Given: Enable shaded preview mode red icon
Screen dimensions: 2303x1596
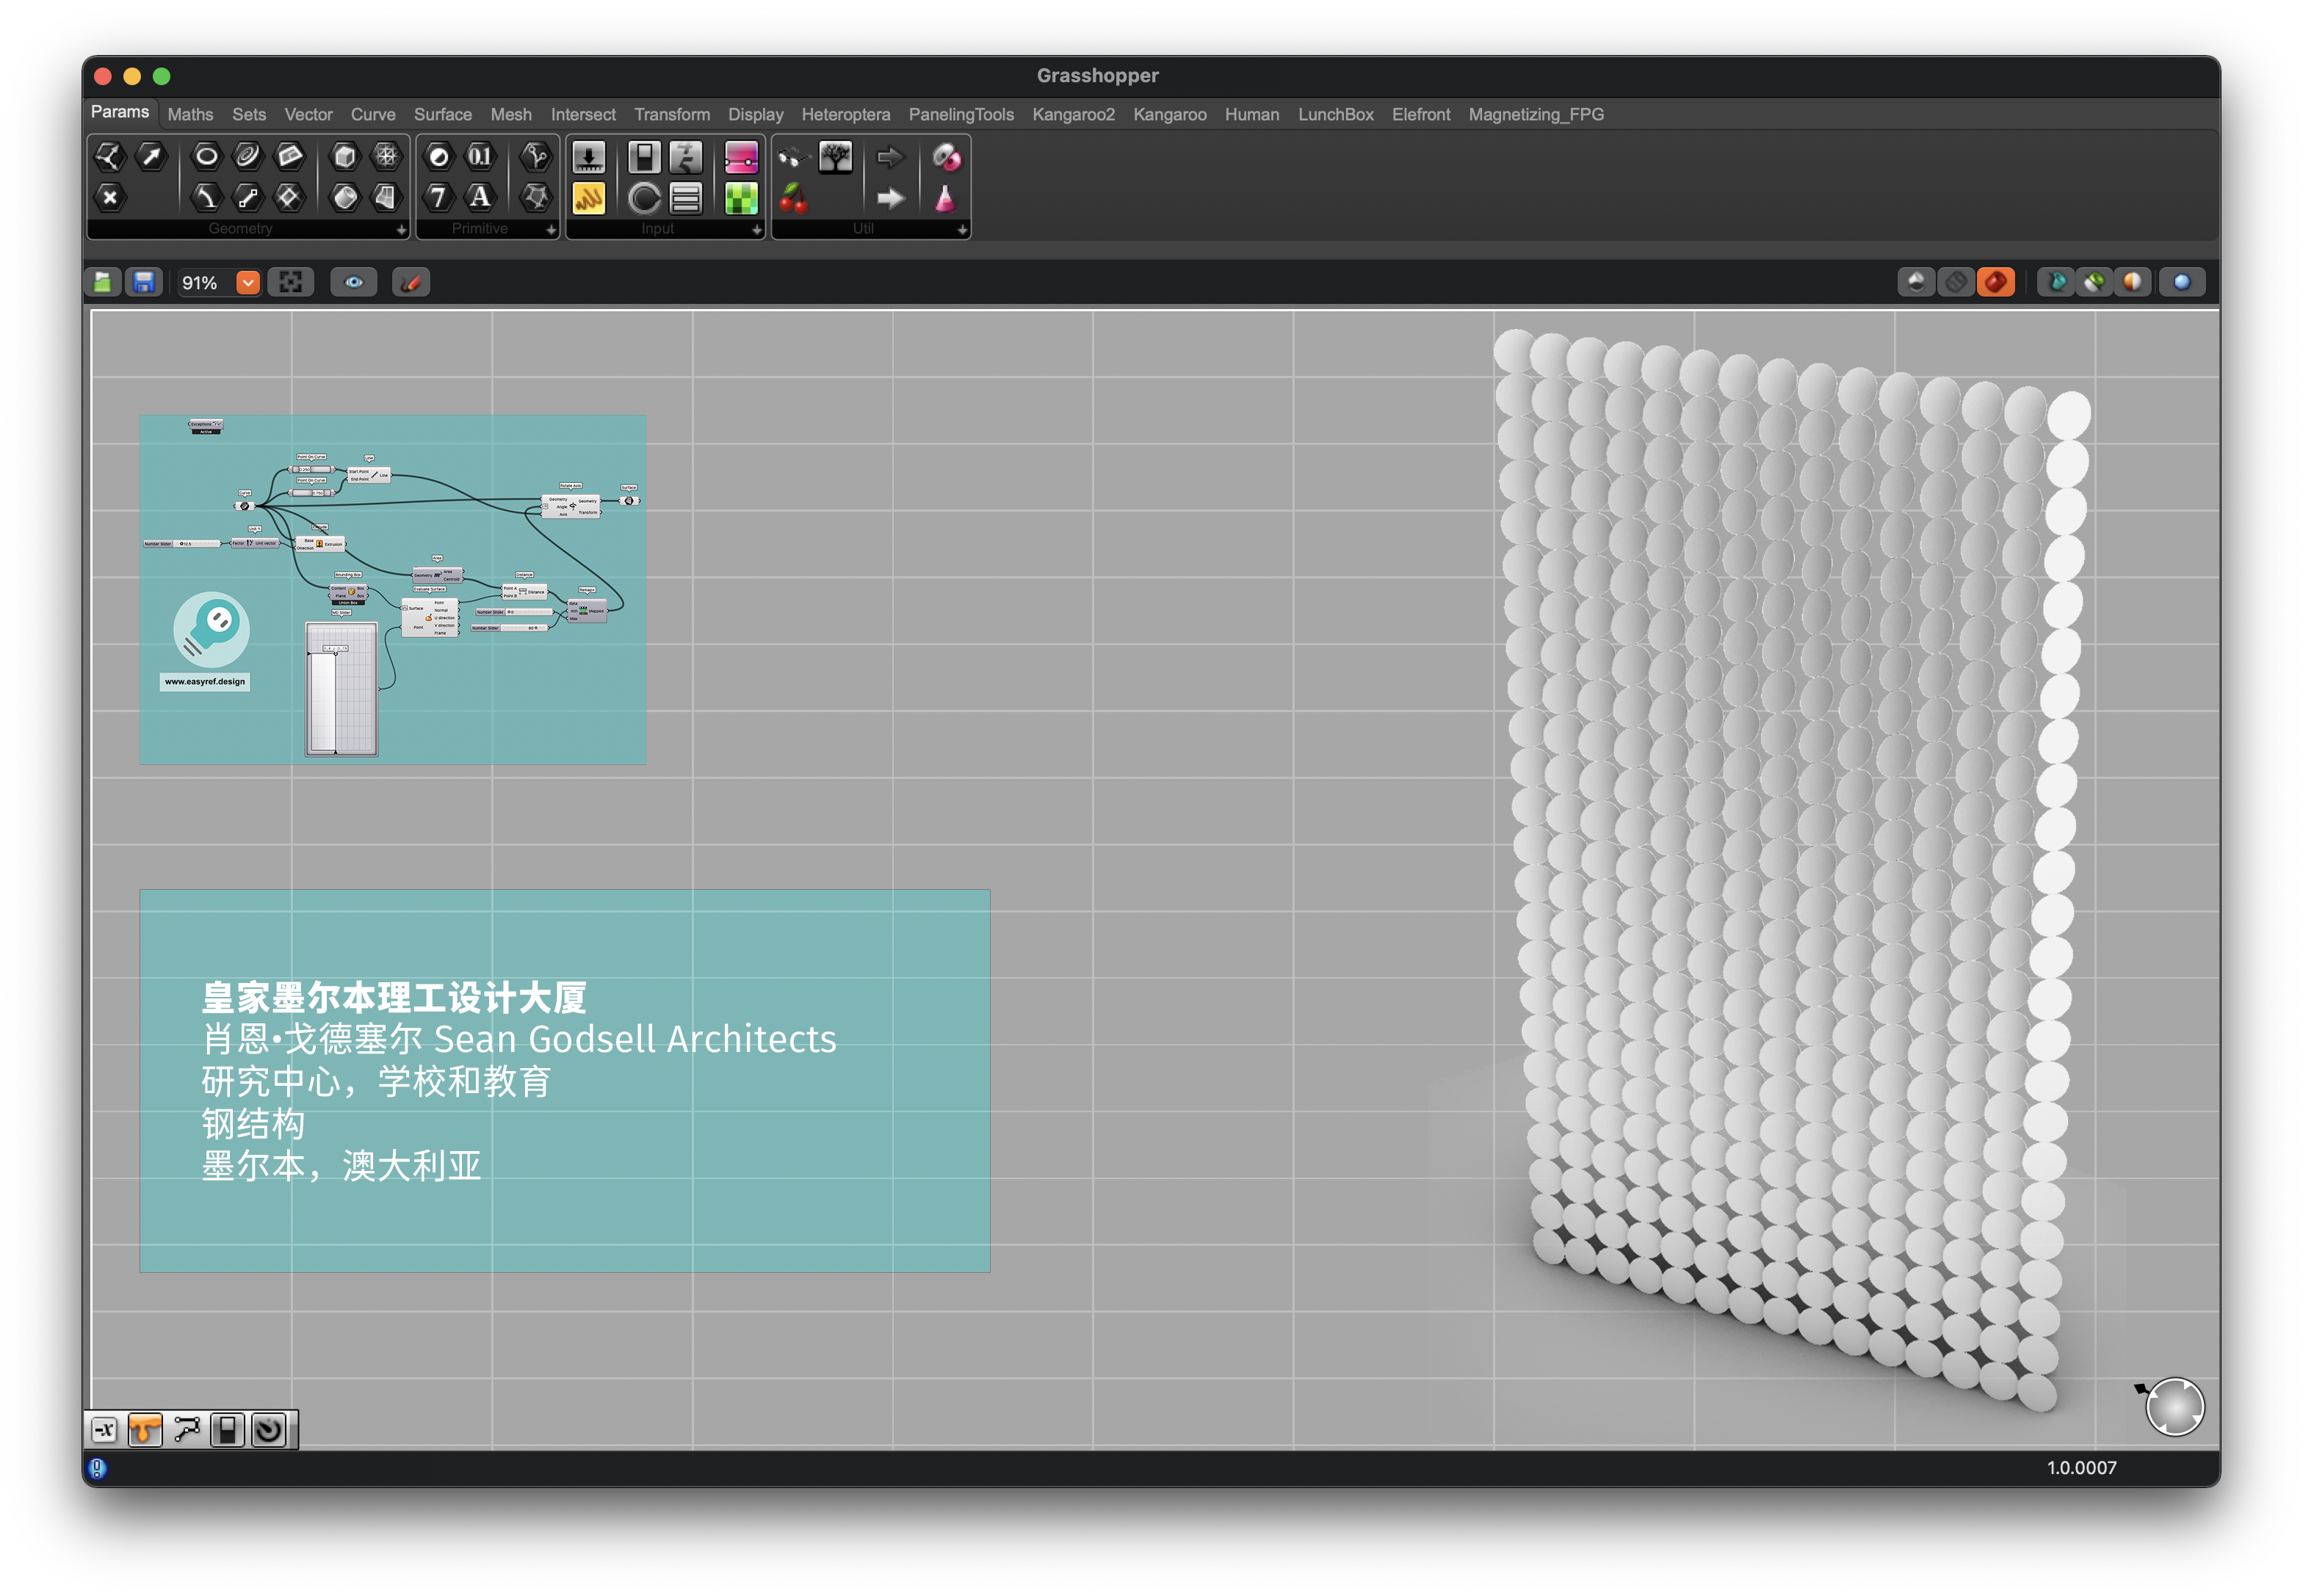Looking at the screenshot, I should (x=1995, y=283).
